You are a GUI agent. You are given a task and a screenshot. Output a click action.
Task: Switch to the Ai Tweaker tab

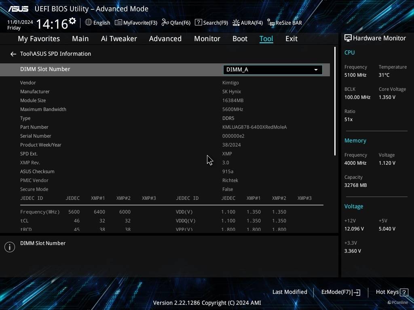(119, 39)
